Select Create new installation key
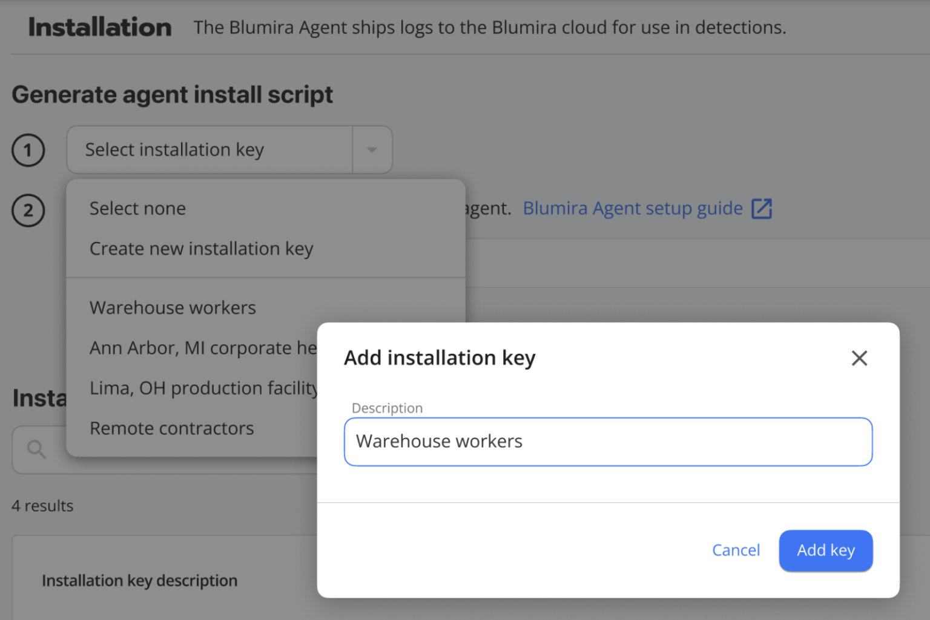930x620 pixels. (201, 248)
